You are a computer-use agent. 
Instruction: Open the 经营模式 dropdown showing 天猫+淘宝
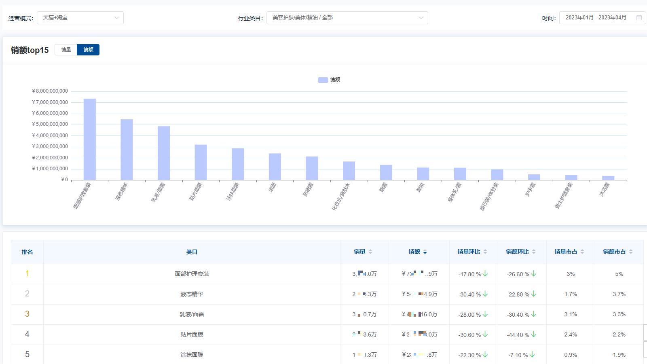click(x=80, y=18)
